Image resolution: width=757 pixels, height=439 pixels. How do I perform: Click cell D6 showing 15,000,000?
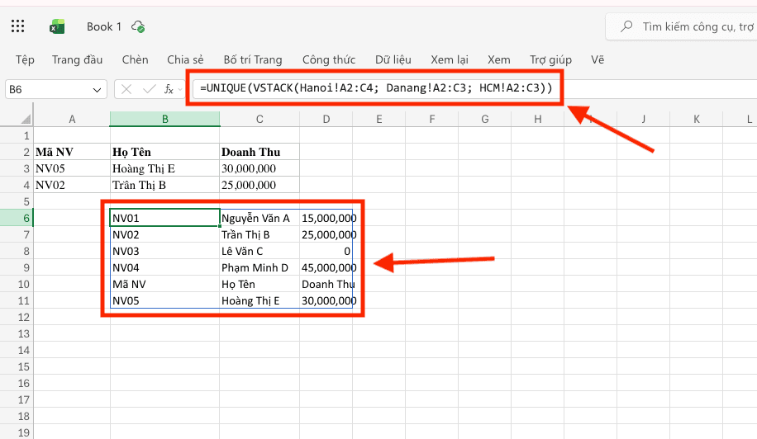[x=326, y=219]
